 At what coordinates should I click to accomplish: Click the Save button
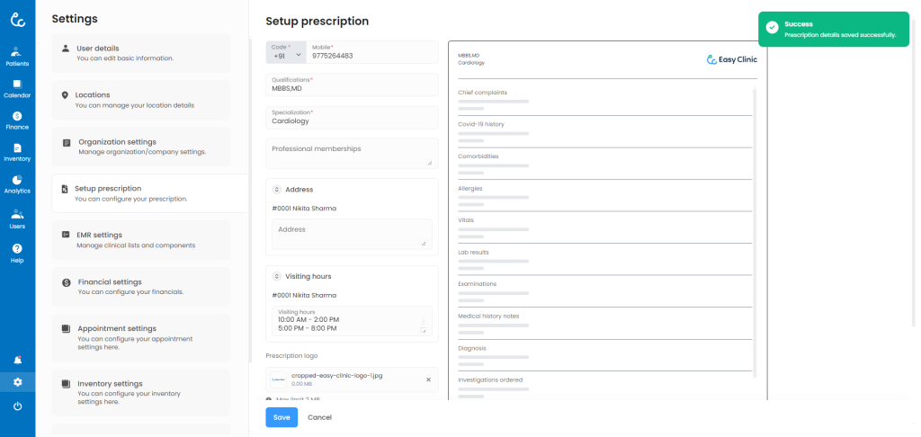282,417
